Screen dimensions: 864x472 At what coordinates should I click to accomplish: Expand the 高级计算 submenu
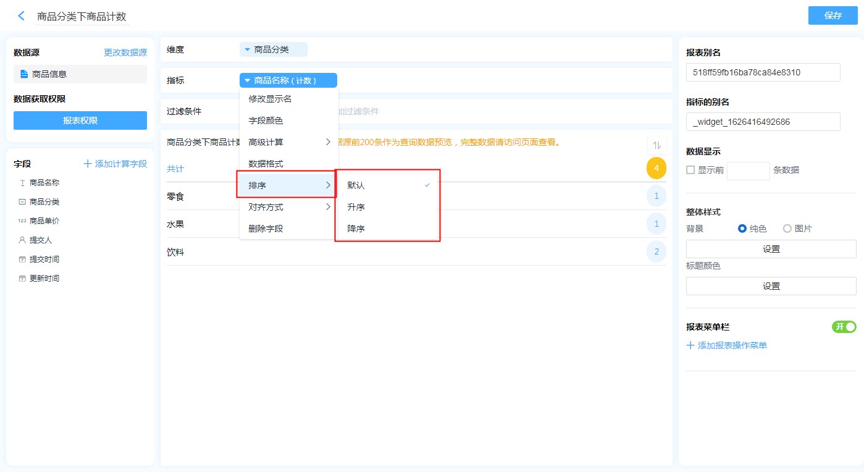tap(288, 142)
